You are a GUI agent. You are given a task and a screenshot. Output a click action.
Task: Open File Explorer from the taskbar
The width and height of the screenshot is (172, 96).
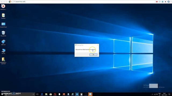click(46, 94)
